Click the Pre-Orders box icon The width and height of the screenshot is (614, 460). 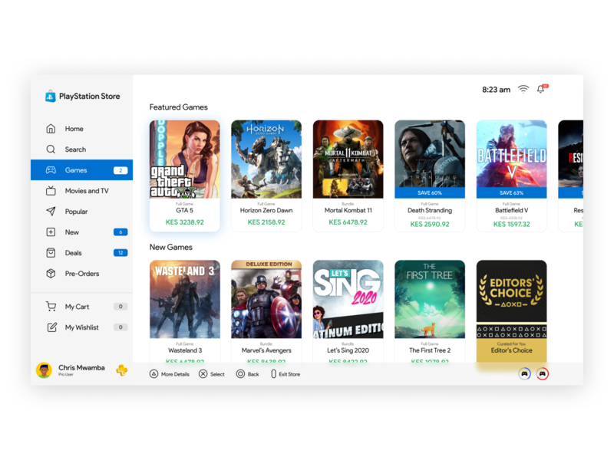coord(51,274)
